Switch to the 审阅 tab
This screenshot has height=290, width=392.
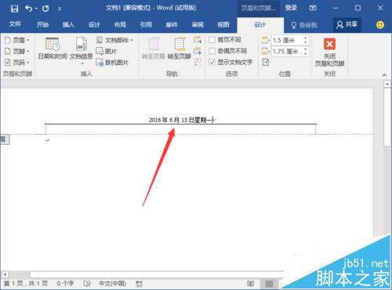(198, 24)
